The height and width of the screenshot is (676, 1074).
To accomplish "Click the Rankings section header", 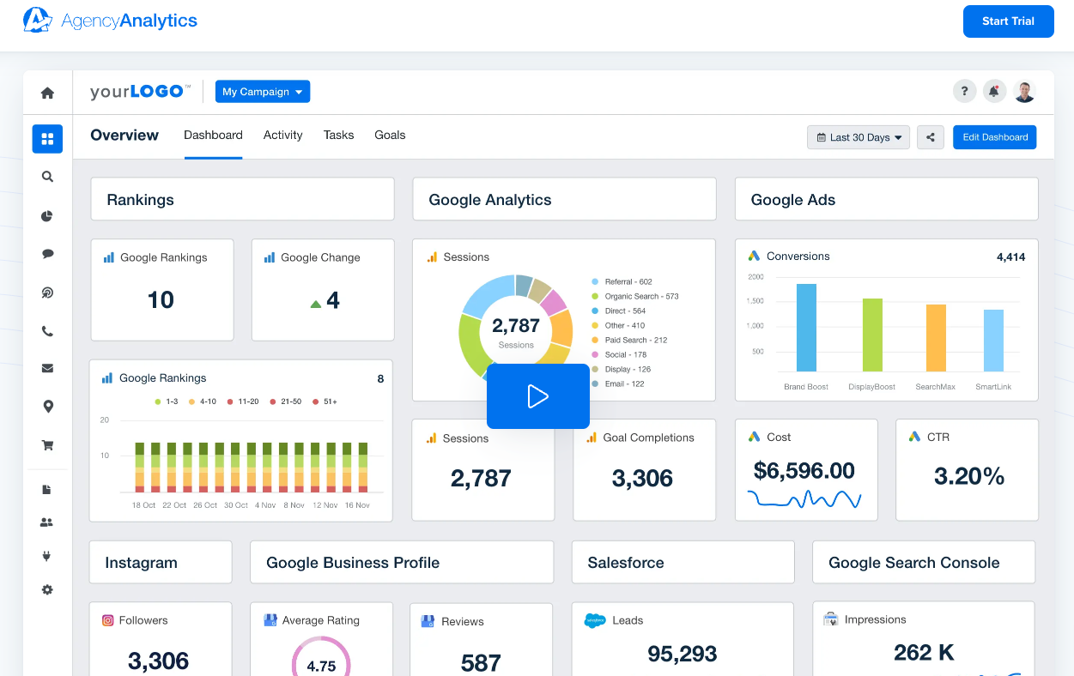I will [x=243, y=199].
